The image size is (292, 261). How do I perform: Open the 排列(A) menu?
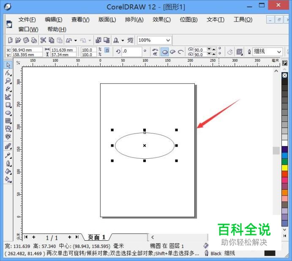[134, 19]
